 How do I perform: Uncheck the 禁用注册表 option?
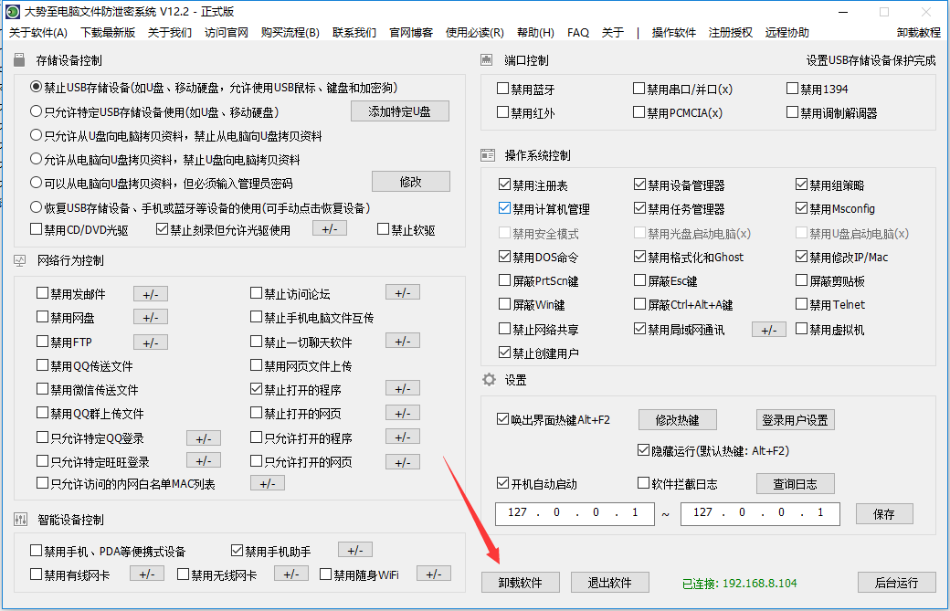tap(506, 185)
